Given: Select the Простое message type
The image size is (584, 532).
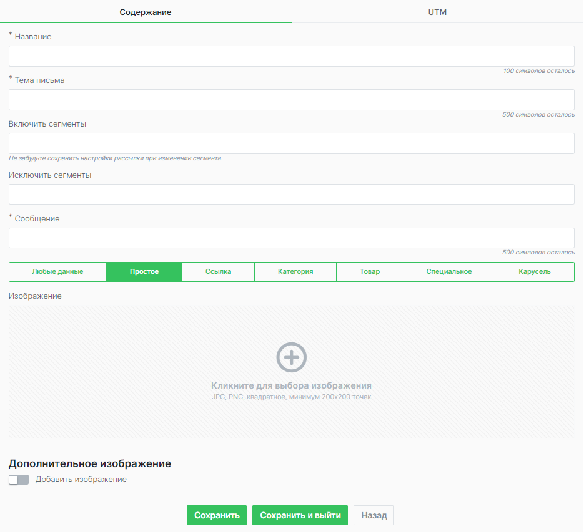Looking at the screenshot, I should click(144, 272).
